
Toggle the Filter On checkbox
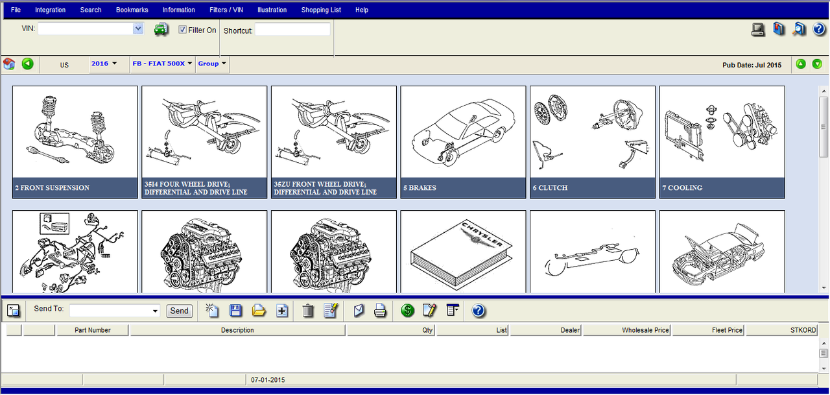(x=183, y=30)
